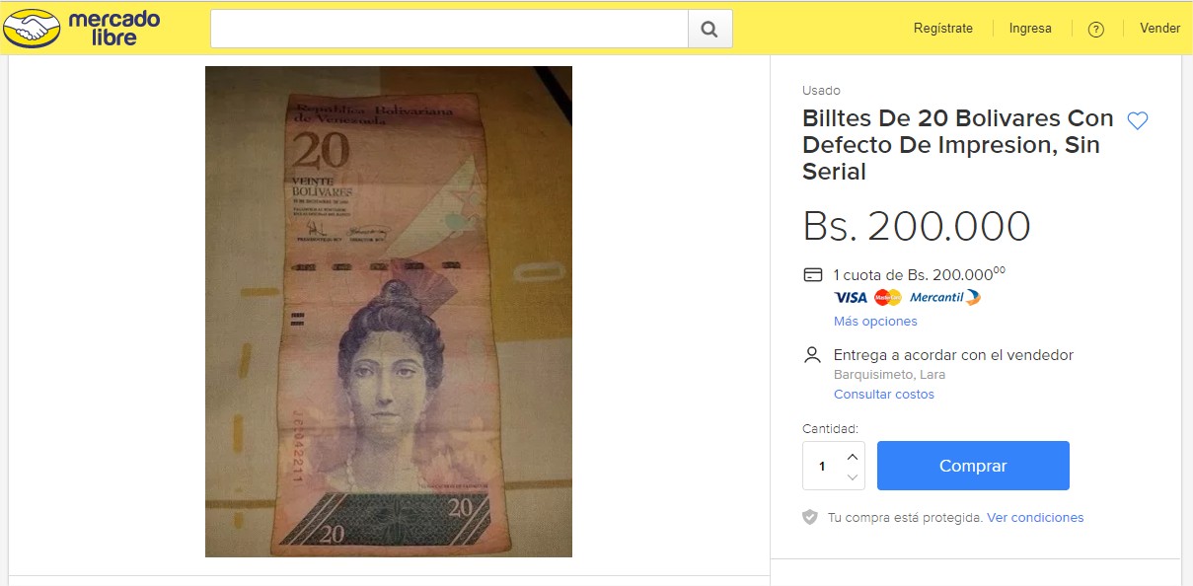Click the 20 Bolivares banknote image
The height and width of the screenshot is (586, 1193).
tap(389, 312)
